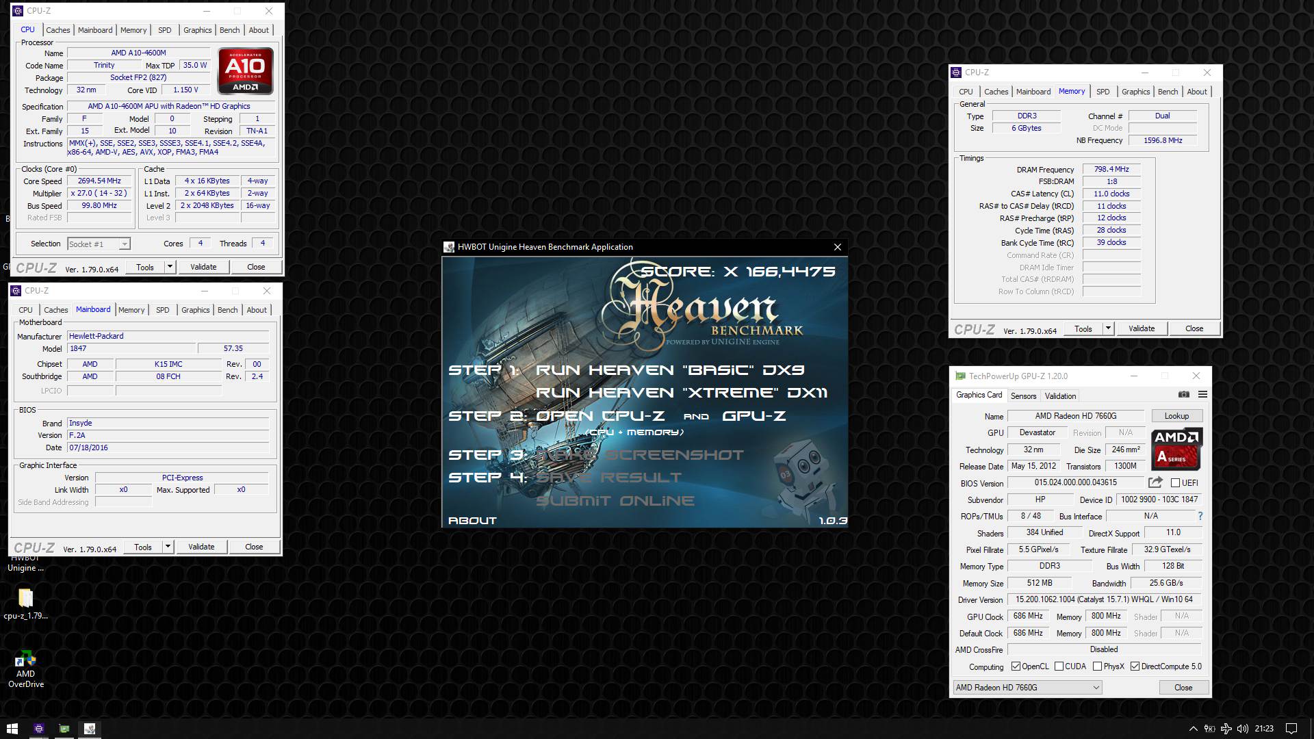Show hidden system tray icons
This screenshot has height=739, width=1314.
(1194, 729)
